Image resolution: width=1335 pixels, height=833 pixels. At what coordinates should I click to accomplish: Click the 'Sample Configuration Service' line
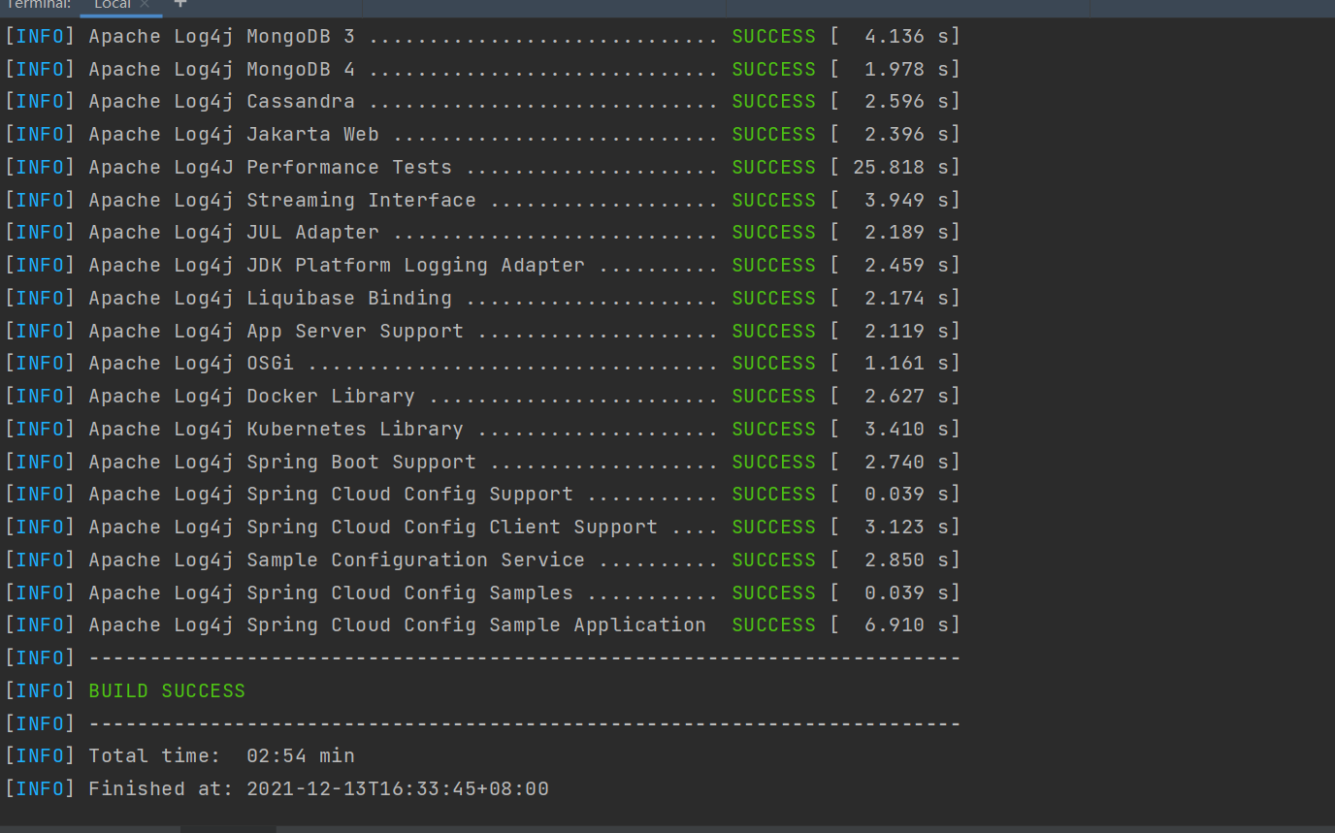pyautogui.click(x=482, y=561)
